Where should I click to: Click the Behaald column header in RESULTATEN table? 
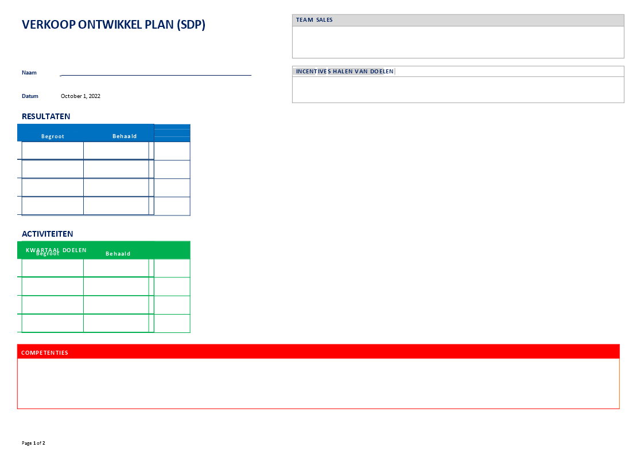tap(126, 136)
